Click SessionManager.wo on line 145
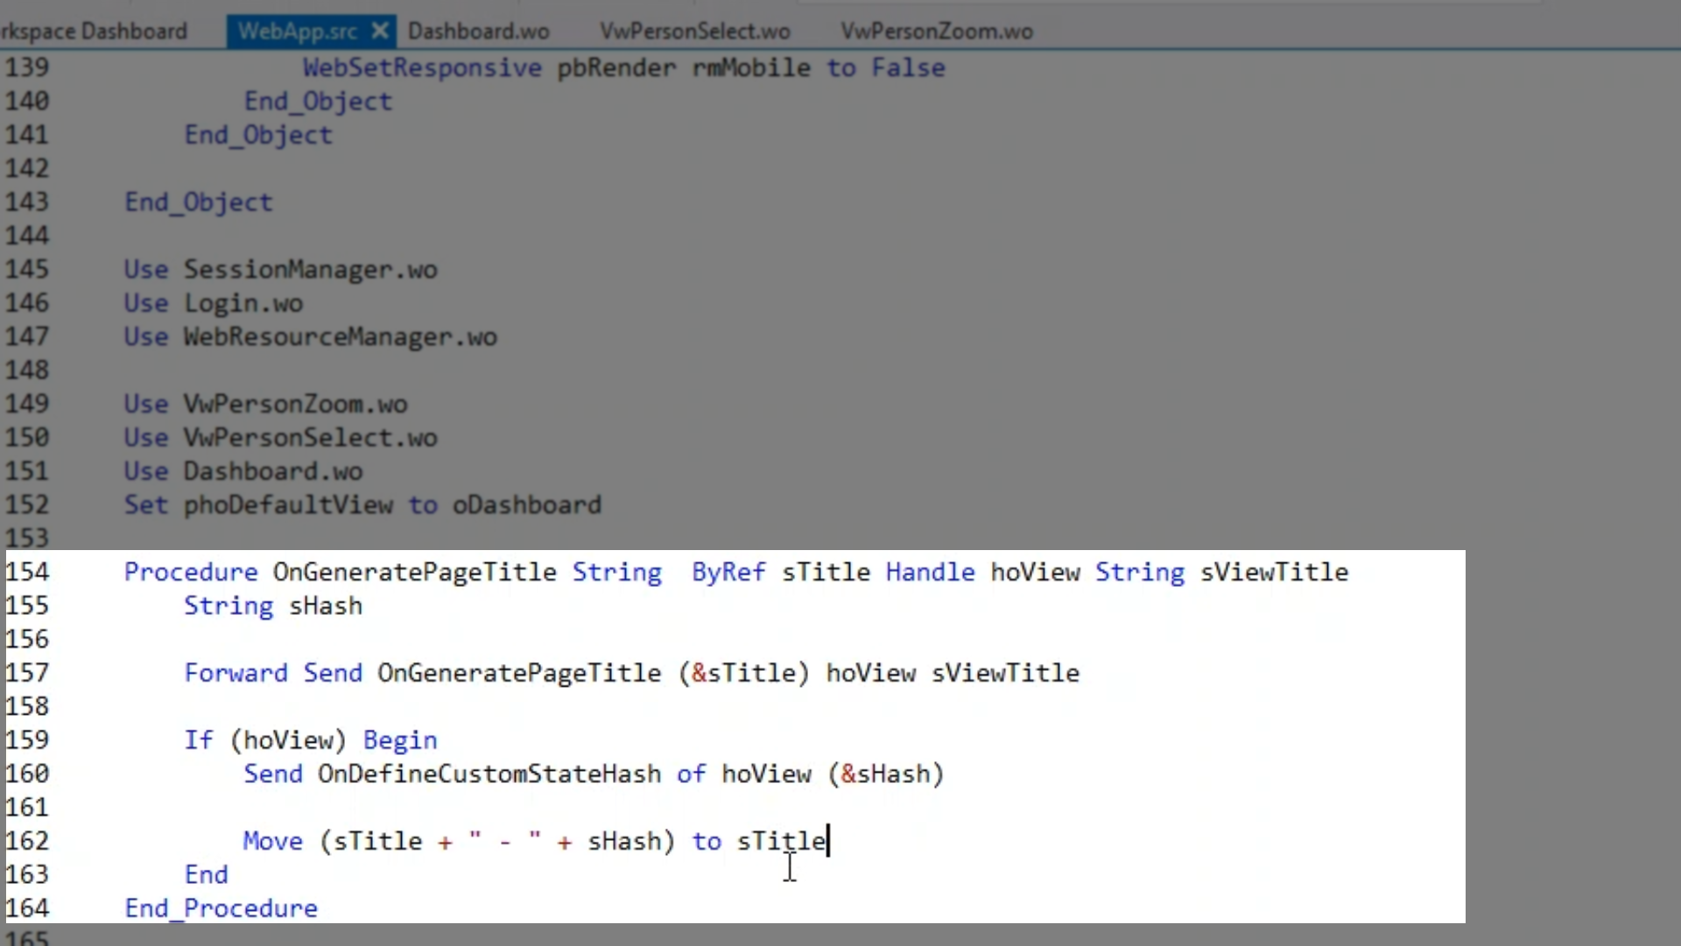The image size is (1681, 946). coord(310,270)
